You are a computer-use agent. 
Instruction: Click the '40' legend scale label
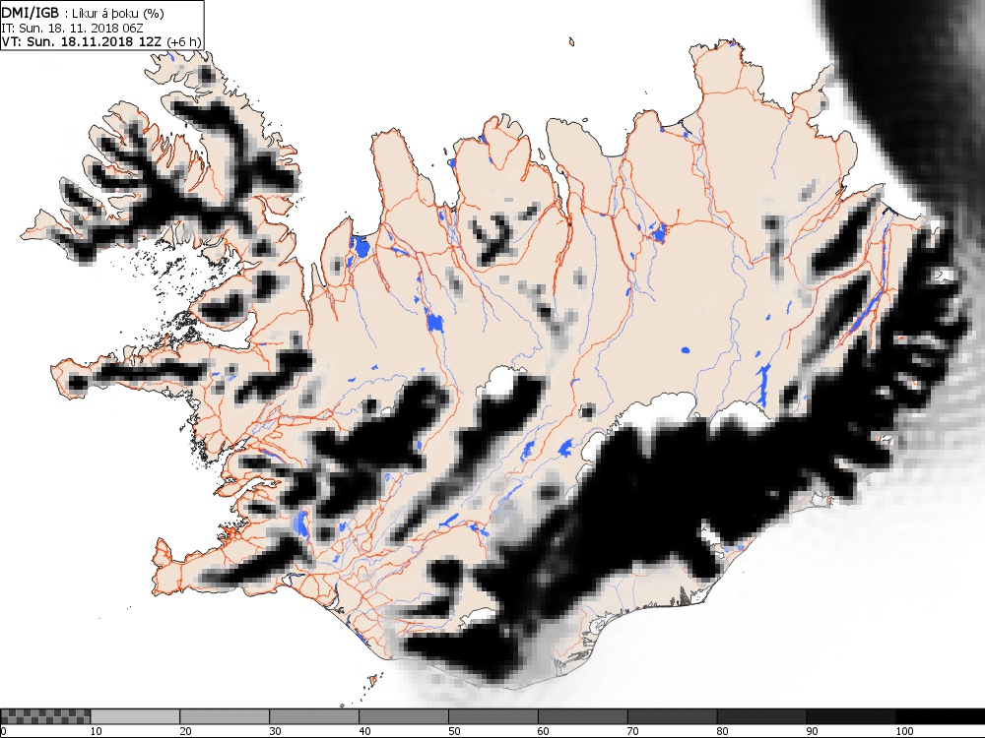(x=365, y=731)
